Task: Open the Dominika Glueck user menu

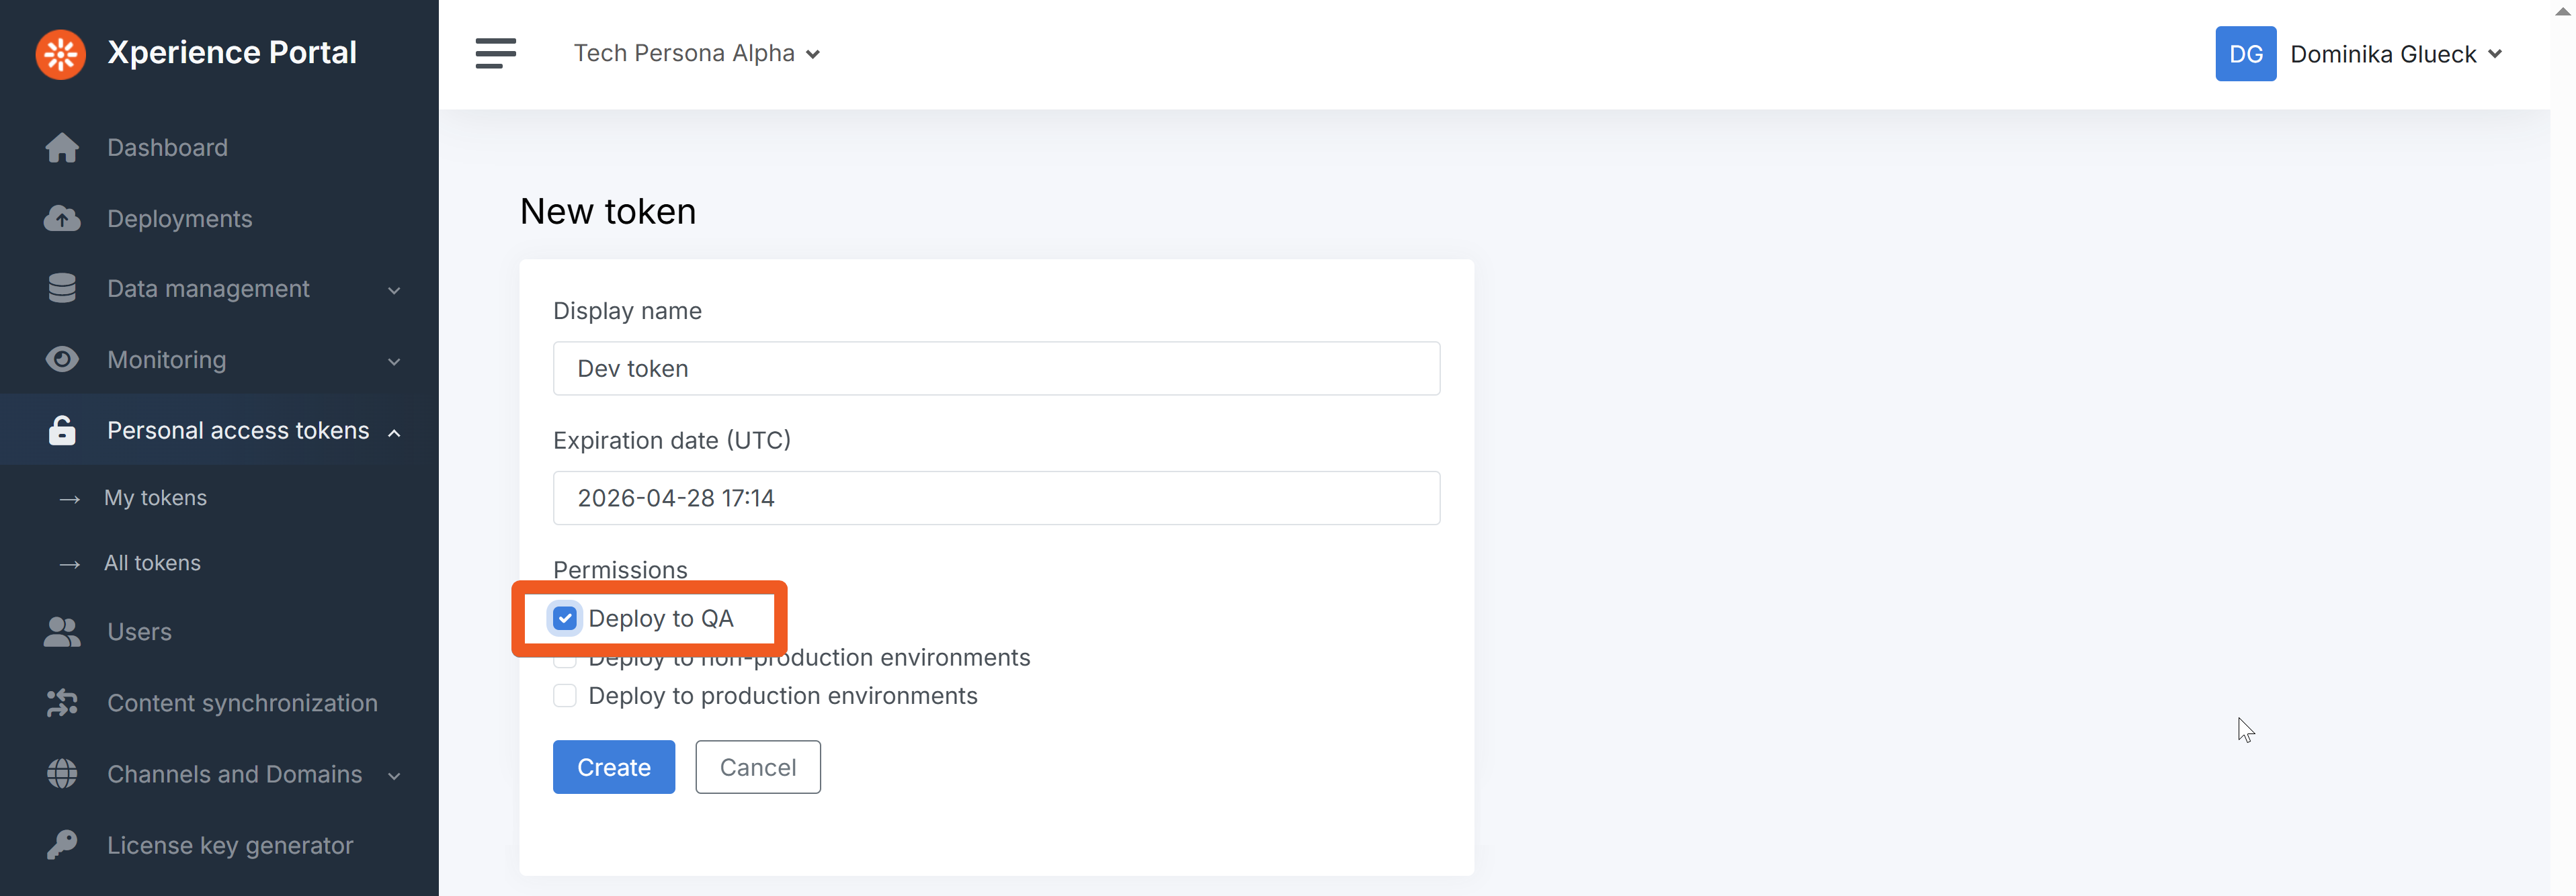Action: click(2395, 54)
